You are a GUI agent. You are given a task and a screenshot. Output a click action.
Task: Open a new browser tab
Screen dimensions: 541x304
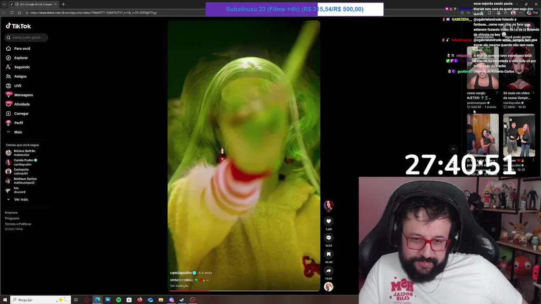coord(63,4)
